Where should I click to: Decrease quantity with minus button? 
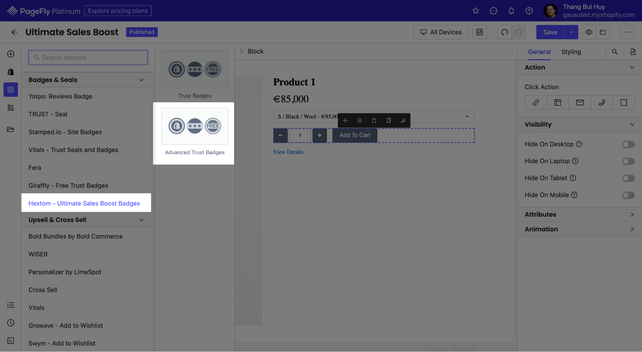click(x=280, y=136)
